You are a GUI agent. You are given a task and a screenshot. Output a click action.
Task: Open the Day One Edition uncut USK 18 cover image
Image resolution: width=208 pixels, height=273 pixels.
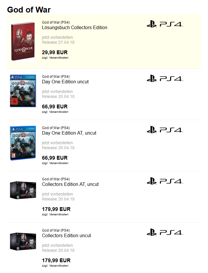23,91
